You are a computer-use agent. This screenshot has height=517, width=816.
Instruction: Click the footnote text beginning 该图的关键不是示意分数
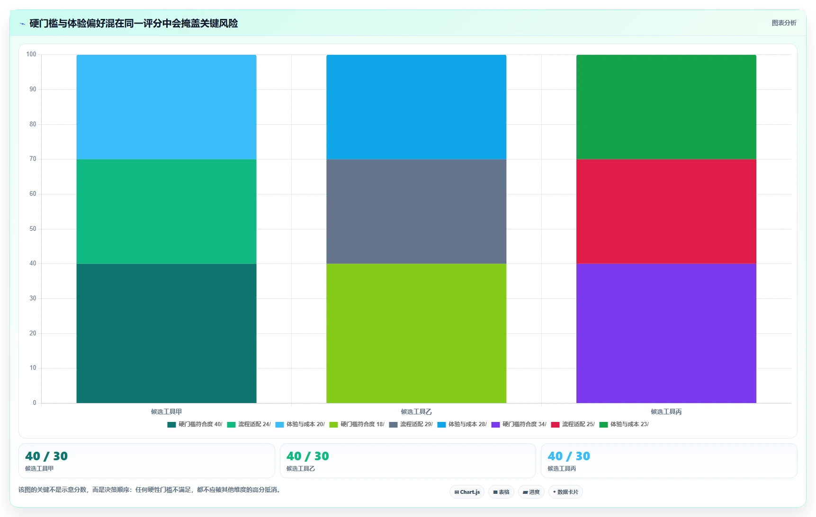(x=151, y=490)
